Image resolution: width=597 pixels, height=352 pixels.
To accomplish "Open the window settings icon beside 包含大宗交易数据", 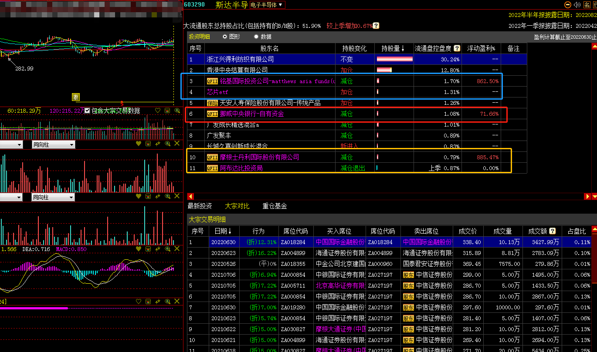I will point(167,111).
